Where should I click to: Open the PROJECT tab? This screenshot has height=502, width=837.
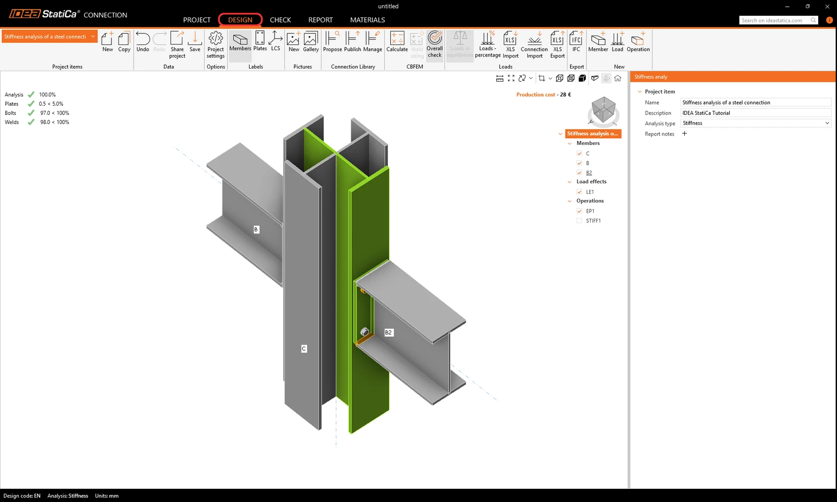(197, 20)
